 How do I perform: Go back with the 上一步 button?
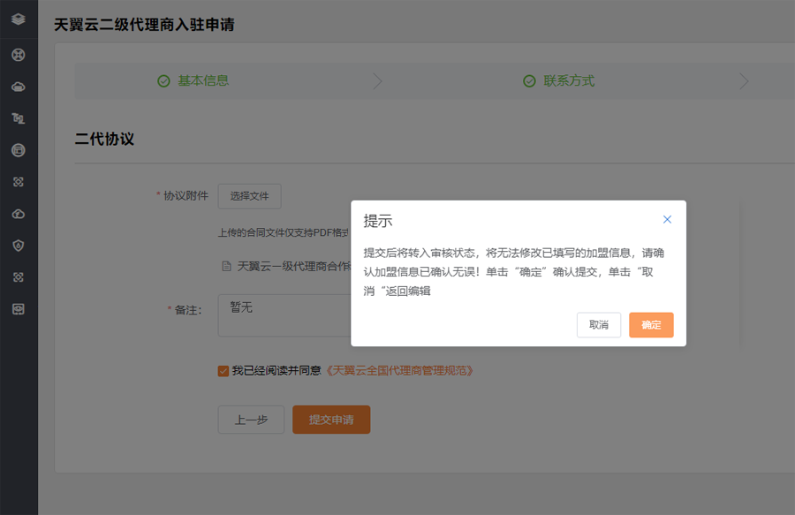coord(251,420)
